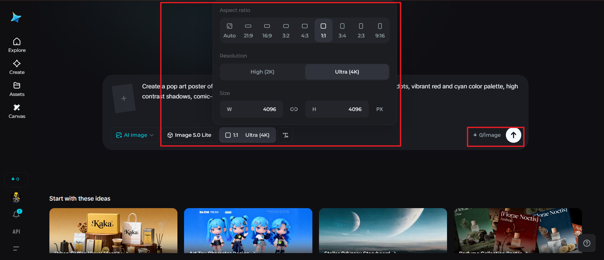Set aspect ratio to 9:16
This screenshot has width=604, height=260.
(380, 30)
